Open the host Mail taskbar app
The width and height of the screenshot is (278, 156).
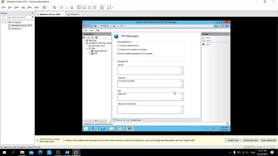[x=31, y=152]
